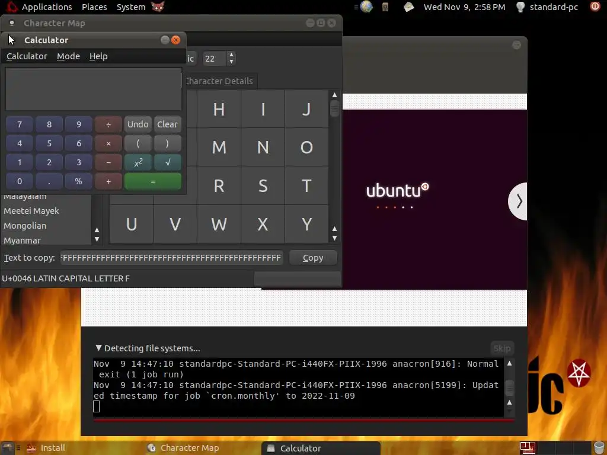Open the System menu
The height and width of the screenshot is (455, 607).
pyautogui.click(x=131, y=7)
